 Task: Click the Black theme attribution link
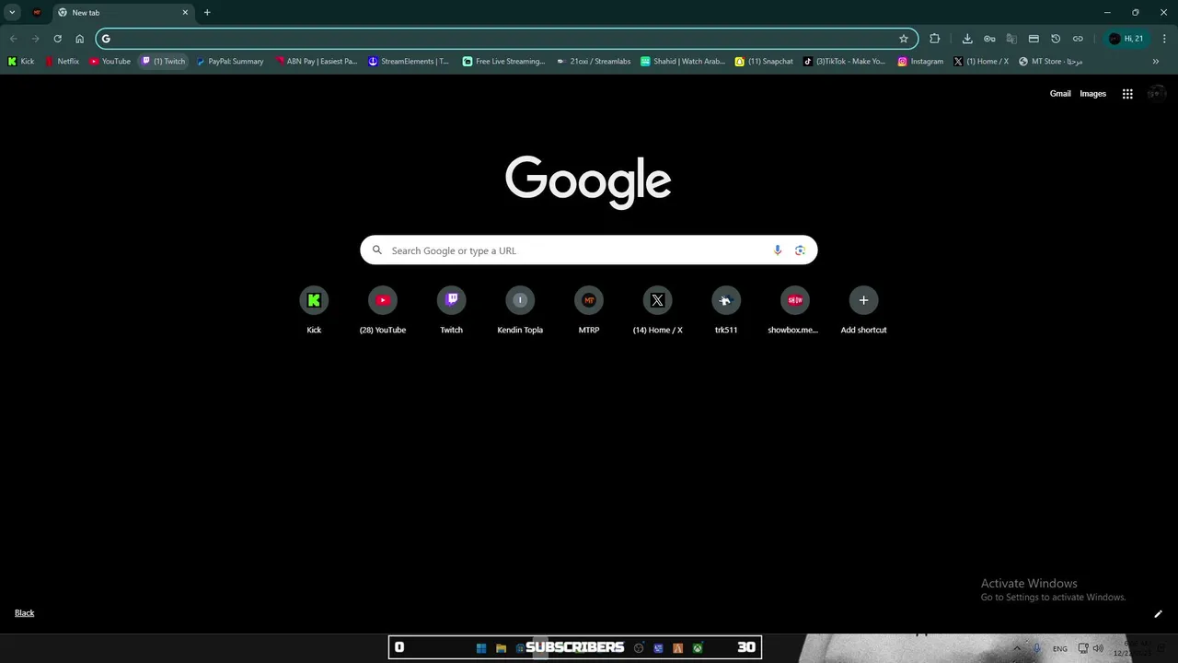[25, 613]
